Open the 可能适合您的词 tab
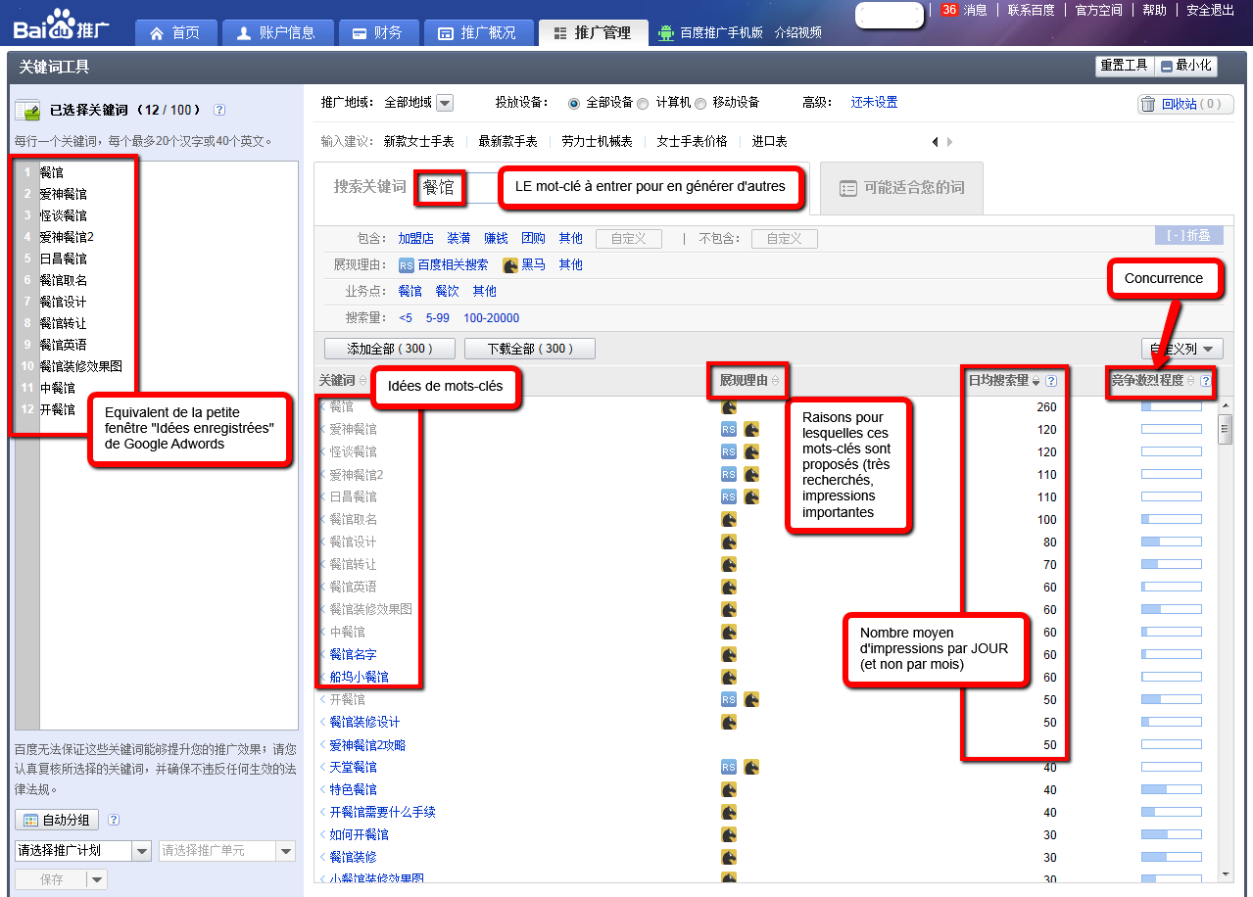This screenshot has height=897, width=1253. 901,188
